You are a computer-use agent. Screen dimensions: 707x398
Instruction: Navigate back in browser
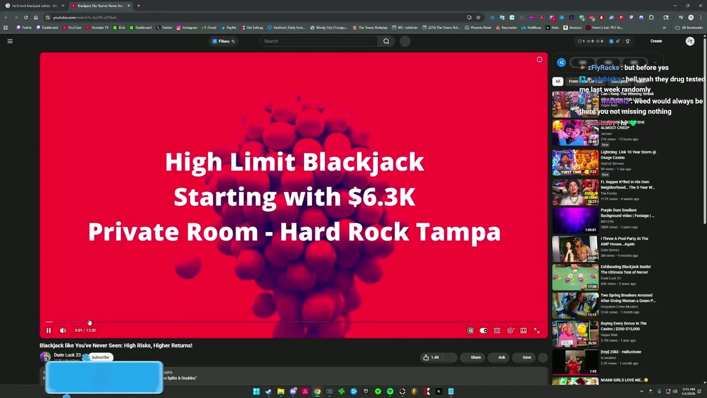[6, 17]
